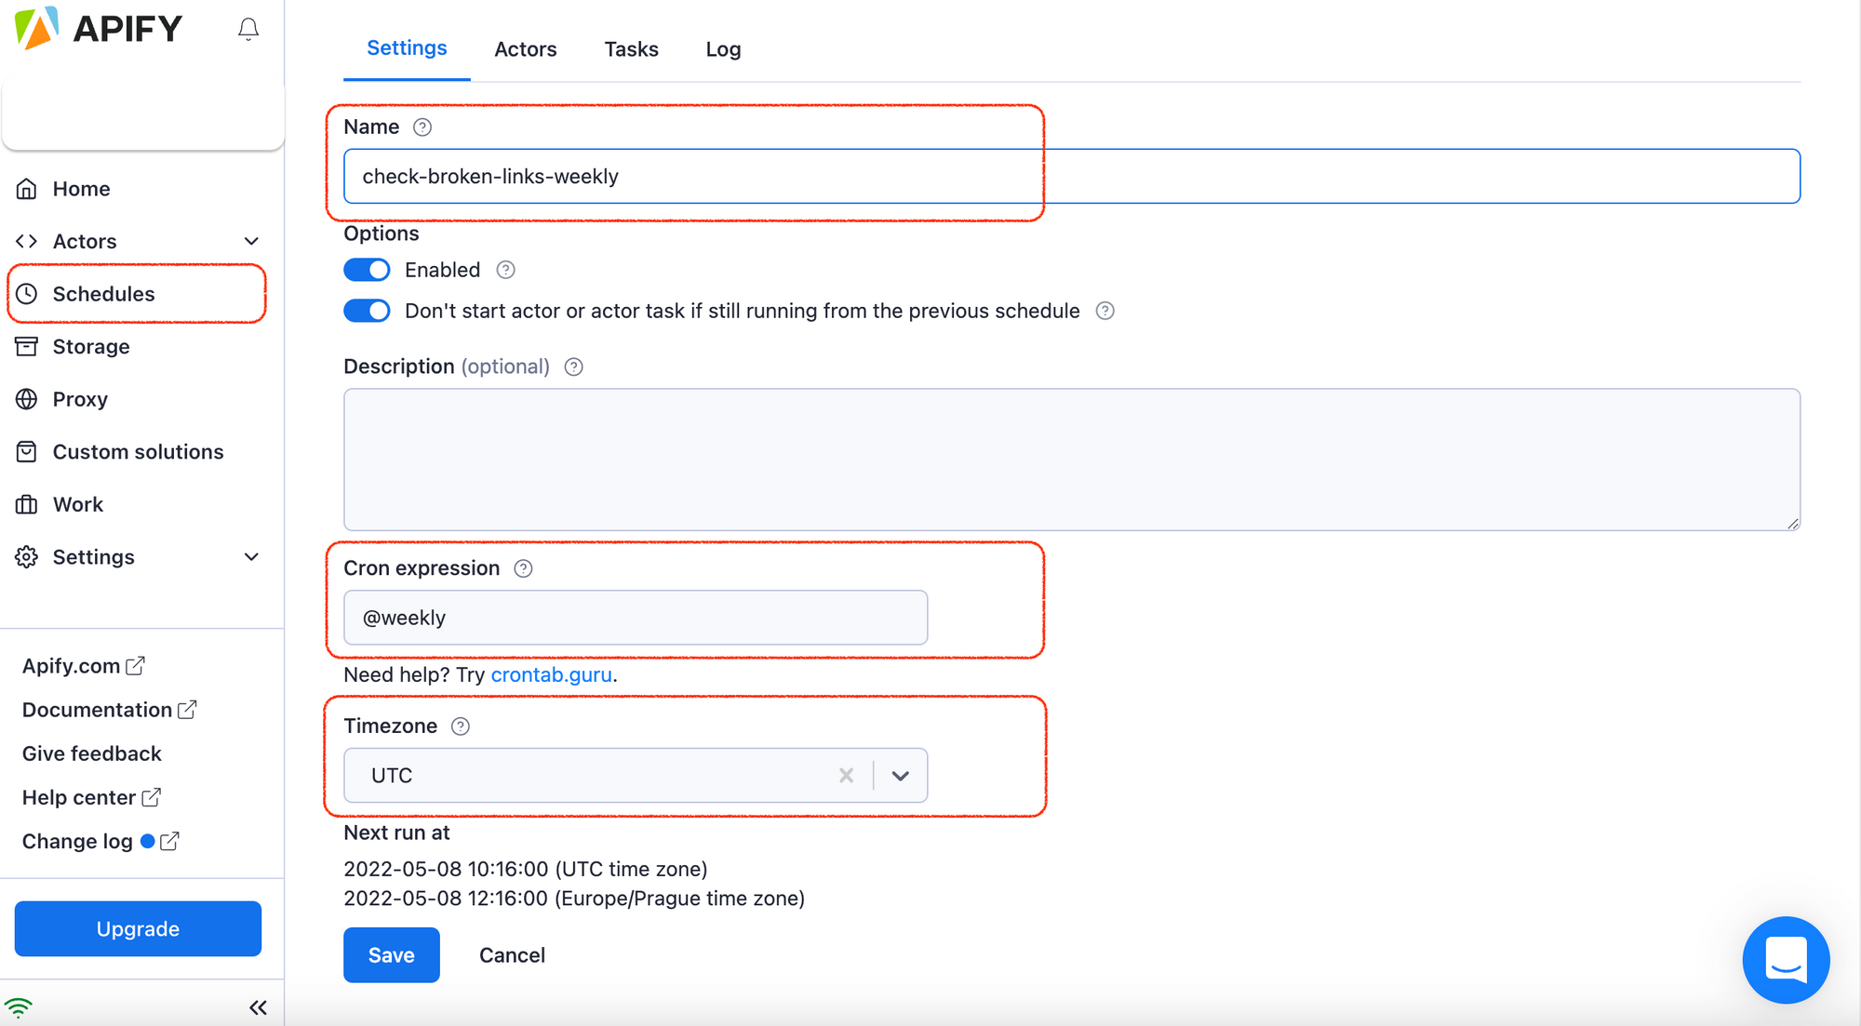This screenshot has width=1861, height=1026.
Task: Toggle the Enabled switch
Action: tap(367, 270)
